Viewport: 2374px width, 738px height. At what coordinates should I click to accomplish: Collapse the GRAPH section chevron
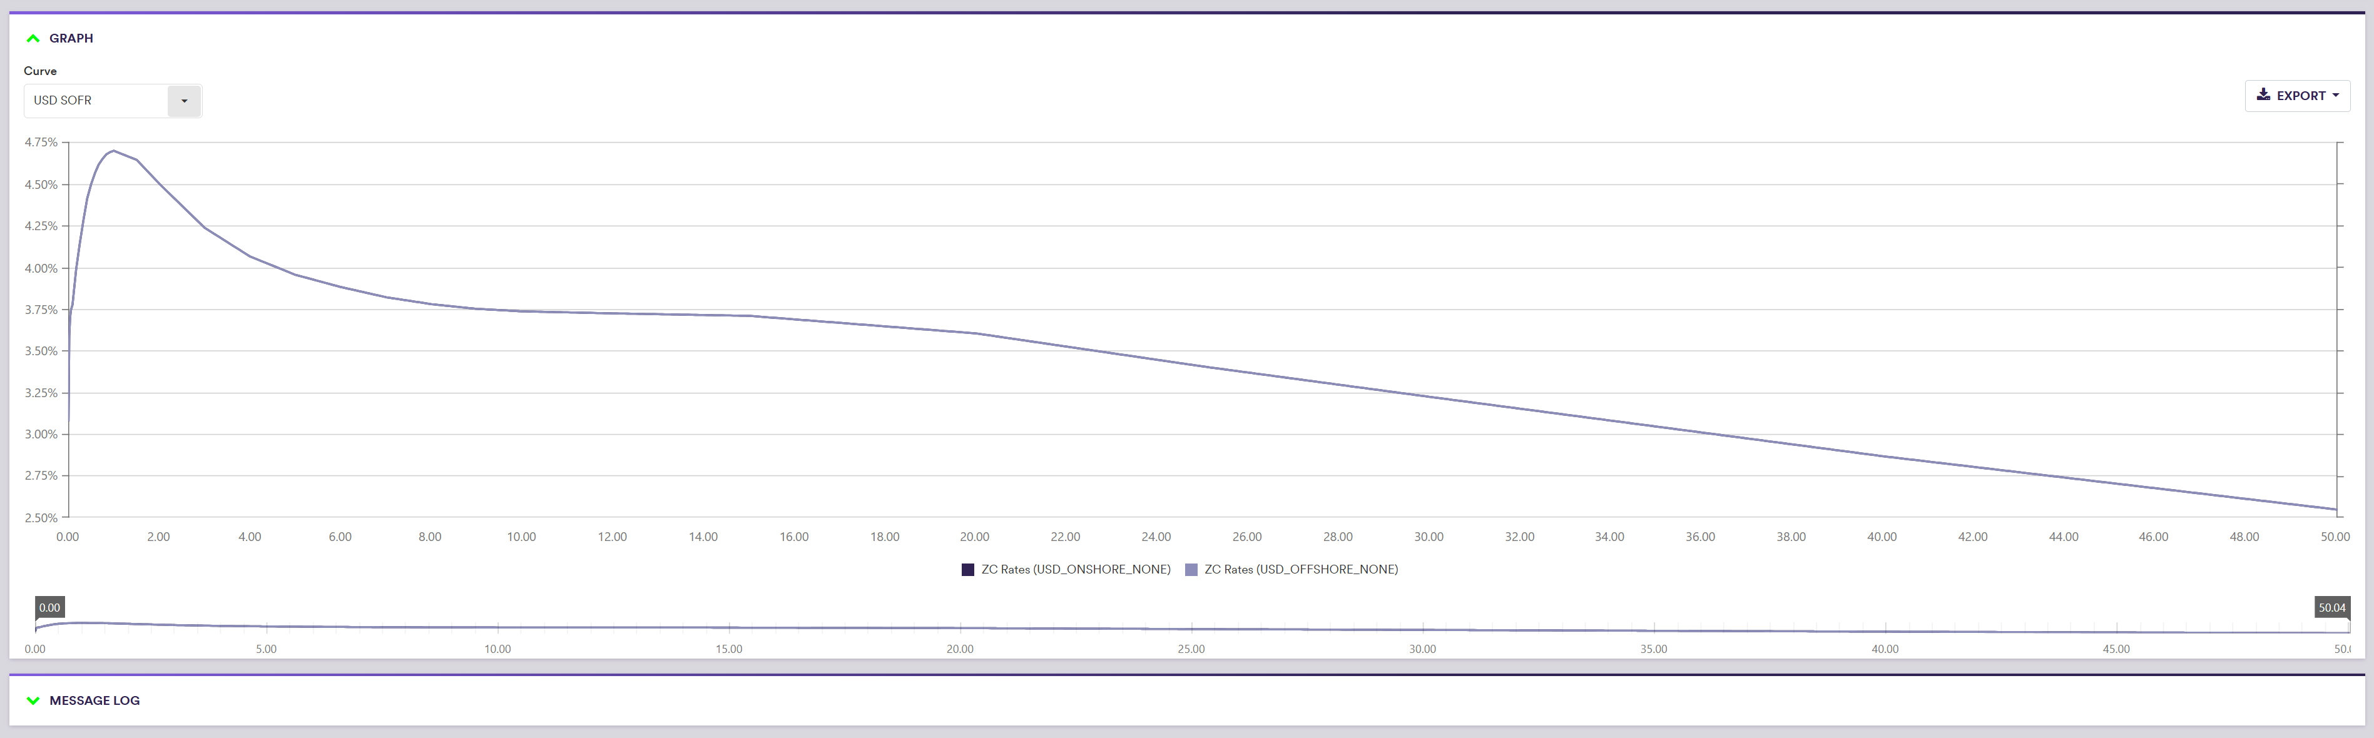point(33,38)
